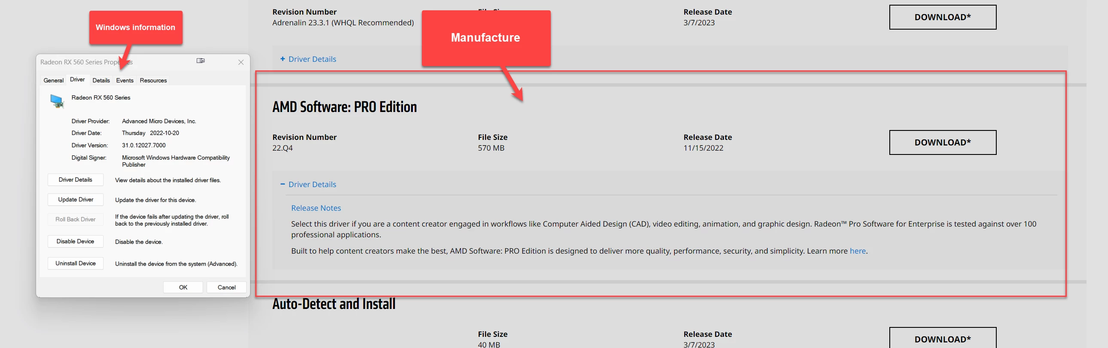
Task: Click the 3/7/2023 date under Adrenalin
Action: 699,23
